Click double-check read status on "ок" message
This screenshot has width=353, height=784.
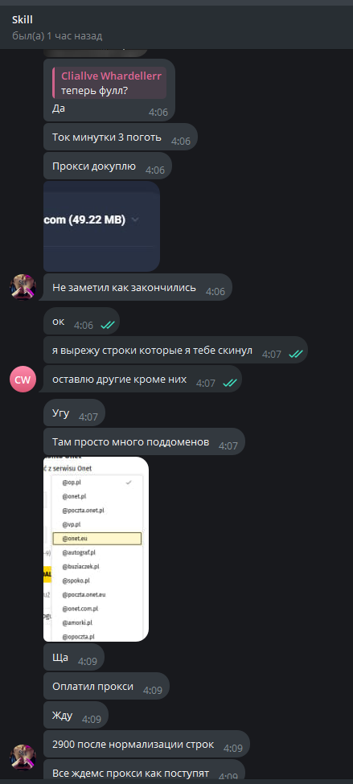pos(108,325)
